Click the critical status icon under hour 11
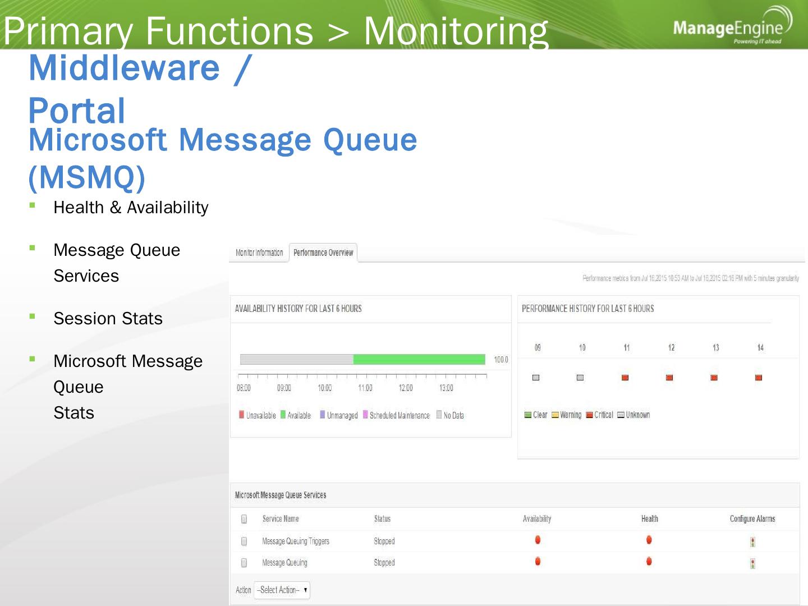Image resolution: width=808 pixels, height=606 pixels. click(625, 378)
